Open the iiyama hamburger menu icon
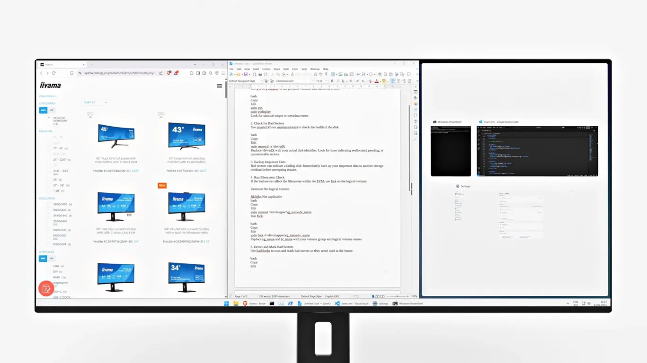Image resolution: width=647 pixels, height=363 pixels. click(x=219, y=86)
